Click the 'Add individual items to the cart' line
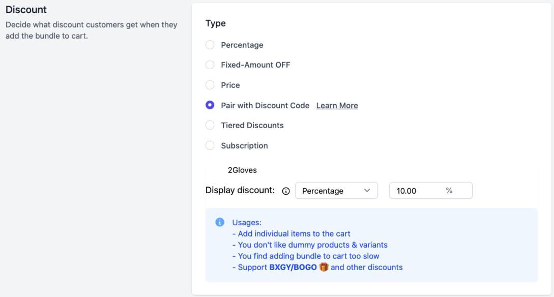554x297 pixels. [291, 233]
